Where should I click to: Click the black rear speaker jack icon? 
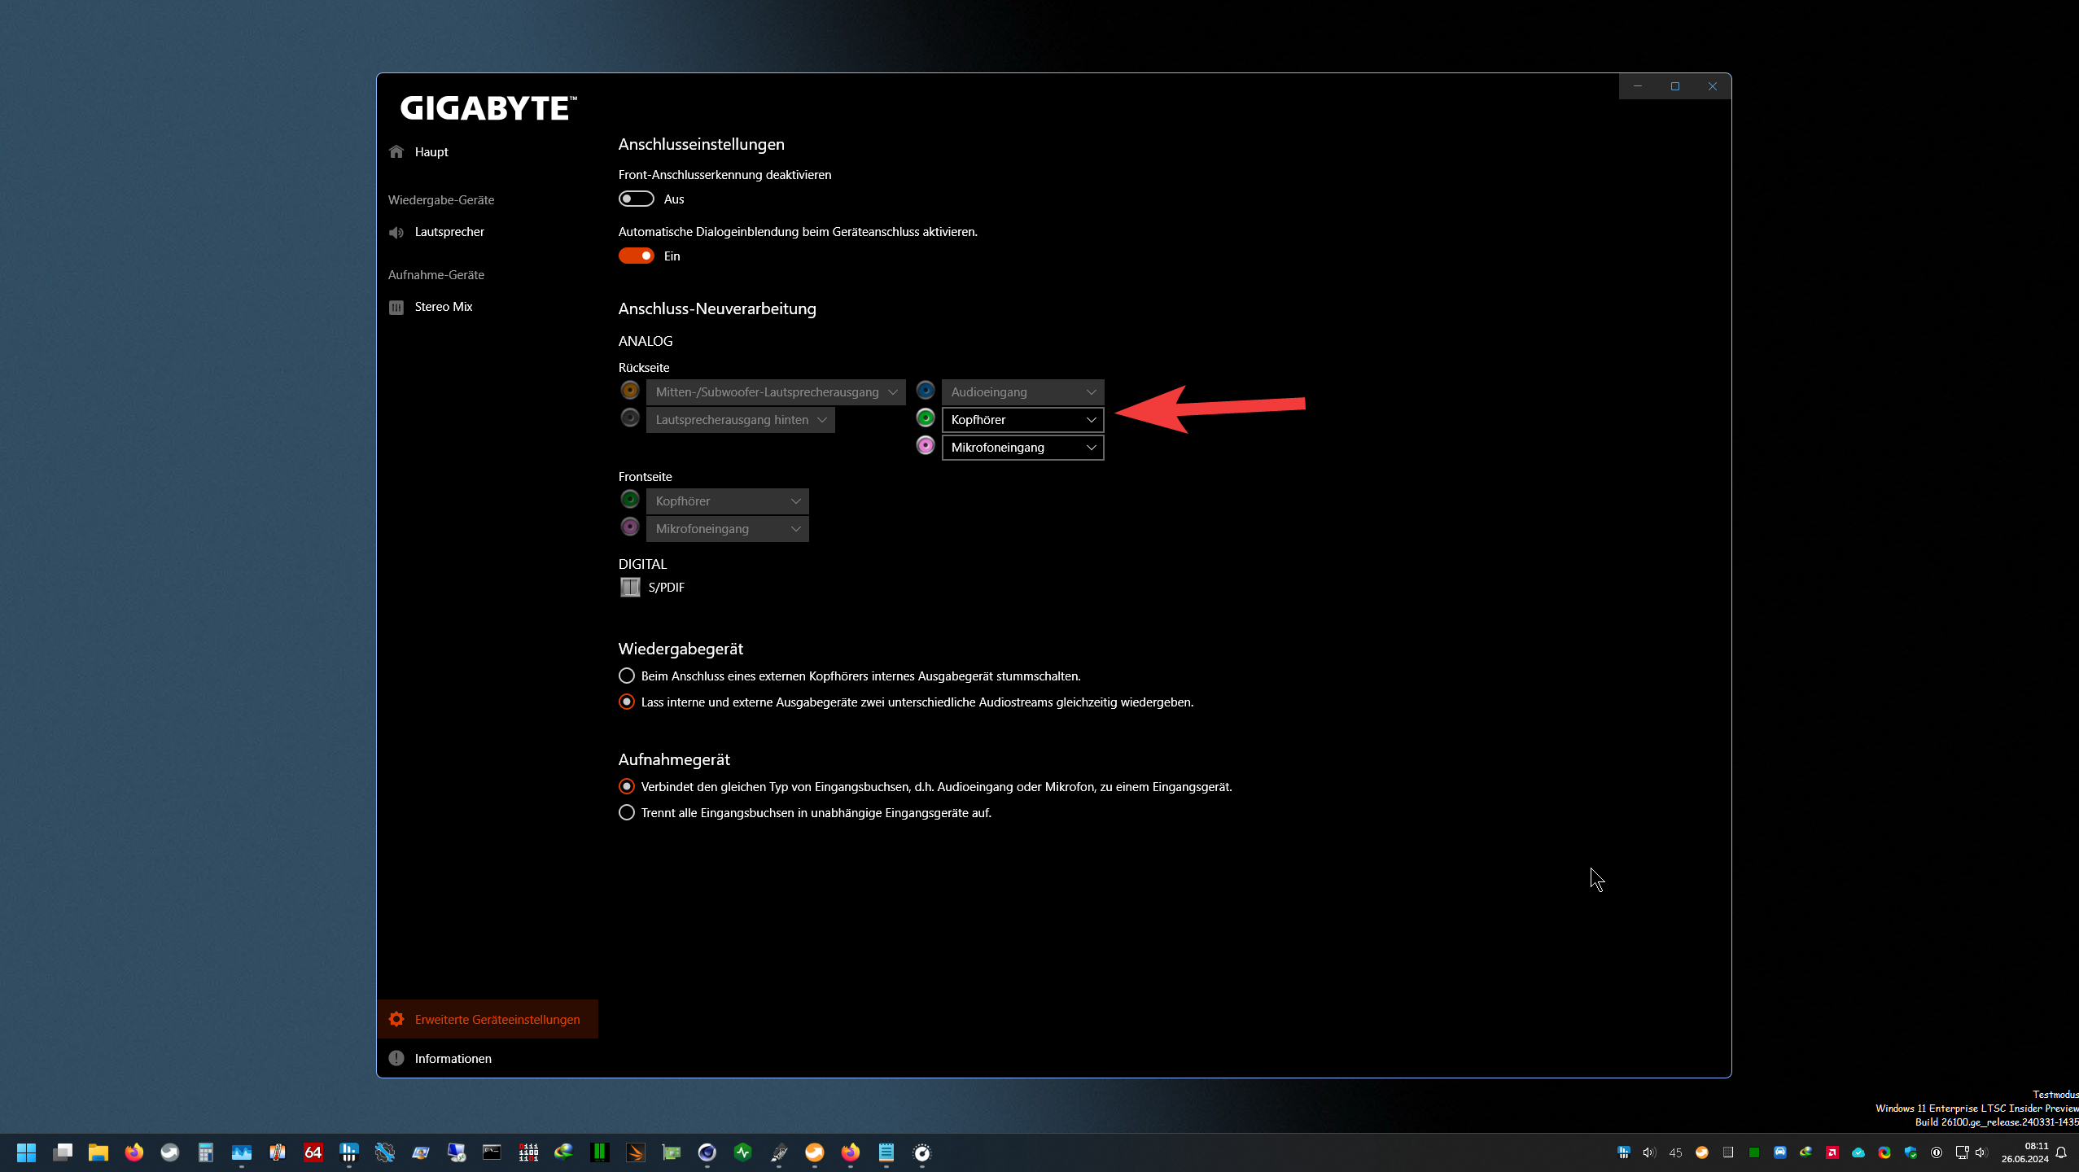tap(630, 418)
